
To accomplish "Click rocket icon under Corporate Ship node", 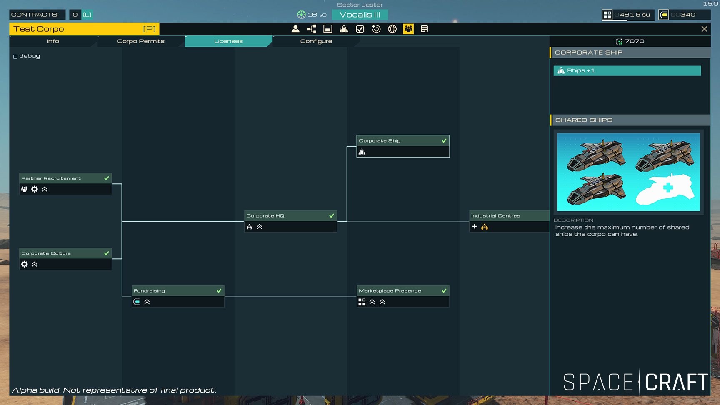I will point(362,152).
